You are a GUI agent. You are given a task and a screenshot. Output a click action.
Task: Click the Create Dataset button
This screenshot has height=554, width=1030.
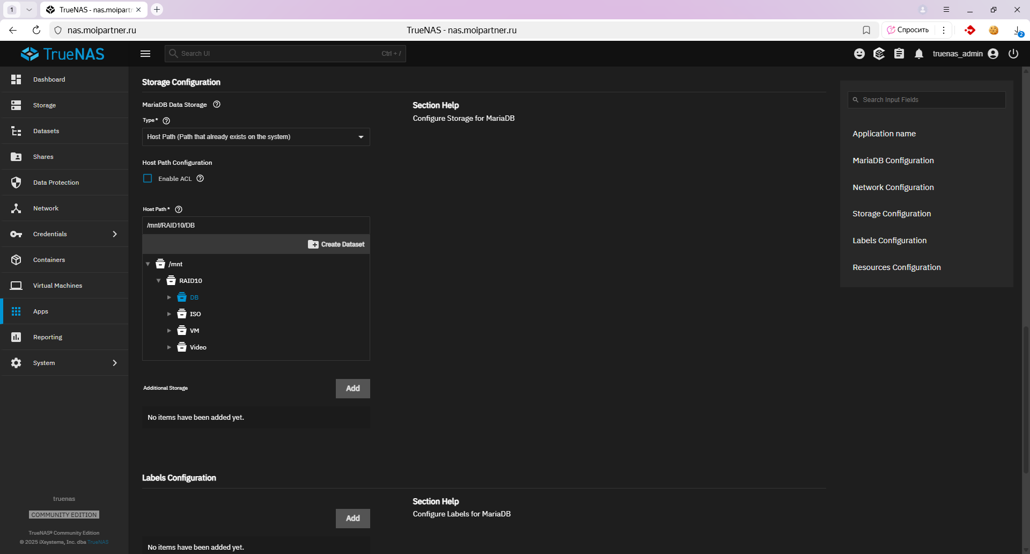pyautogui.click(x=336, y=244)
